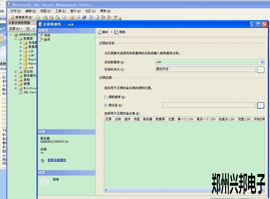Expand the 安全性 folder node
The width and height of the screenshot is (270, 199).
[15, 72]
